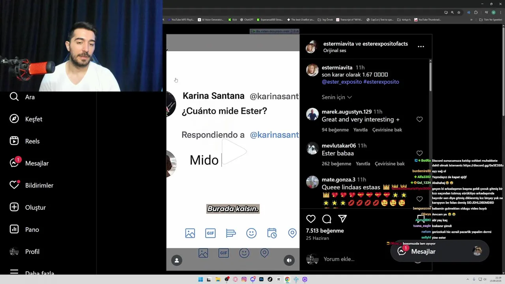Show more bookmarks via chevron
The width and height of the screenshot is (505, 284).
(x=471, y=20)
